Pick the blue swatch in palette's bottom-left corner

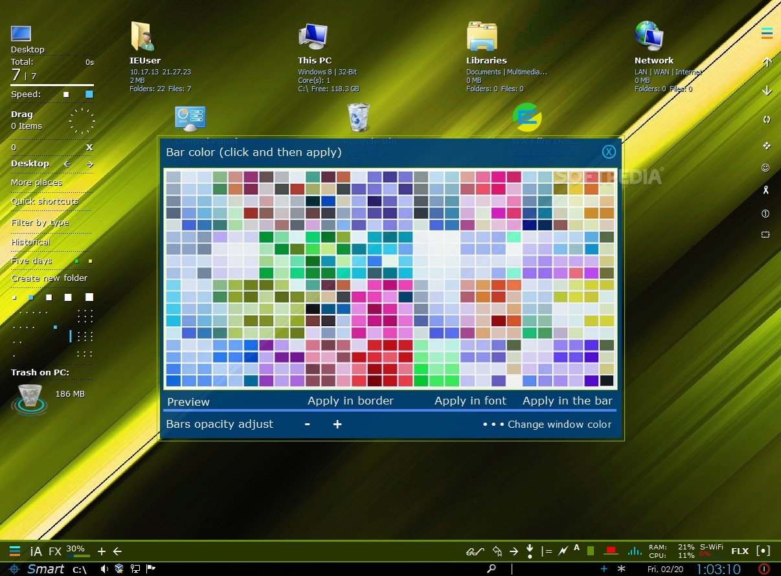[173, 381]
